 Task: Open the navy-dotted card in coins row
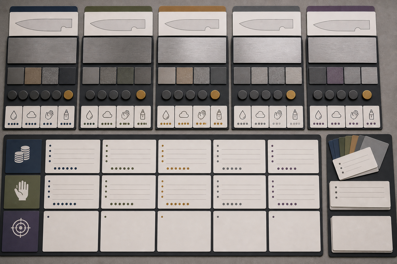(73, 156)
